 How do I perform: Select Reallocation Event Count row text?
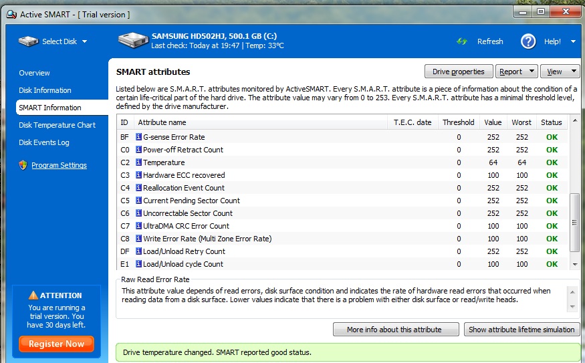coord(184,188)
